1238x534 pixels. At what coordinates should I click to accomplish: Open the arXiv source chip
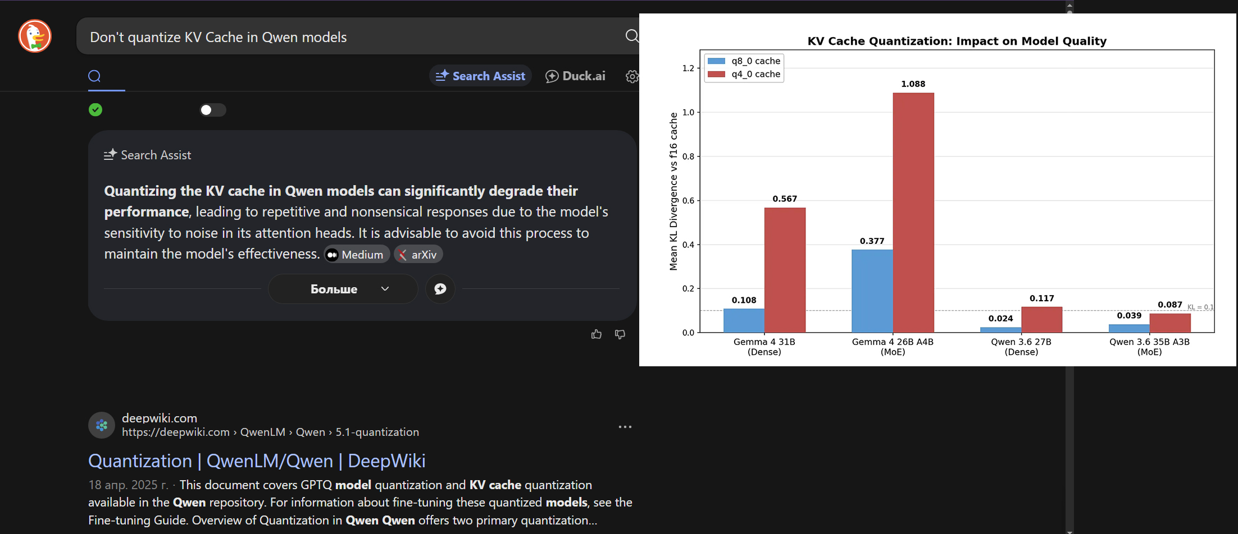[418, 255]
